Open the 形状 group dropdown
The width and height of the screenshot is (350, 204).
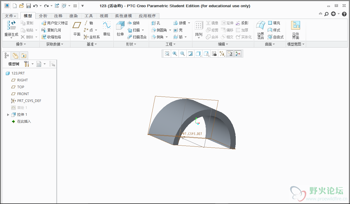[x=131, y=44]
